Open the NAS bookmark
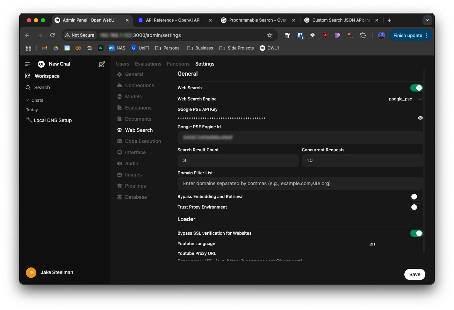This screenshot has height=310, width=454. click(x=117, y=48)
